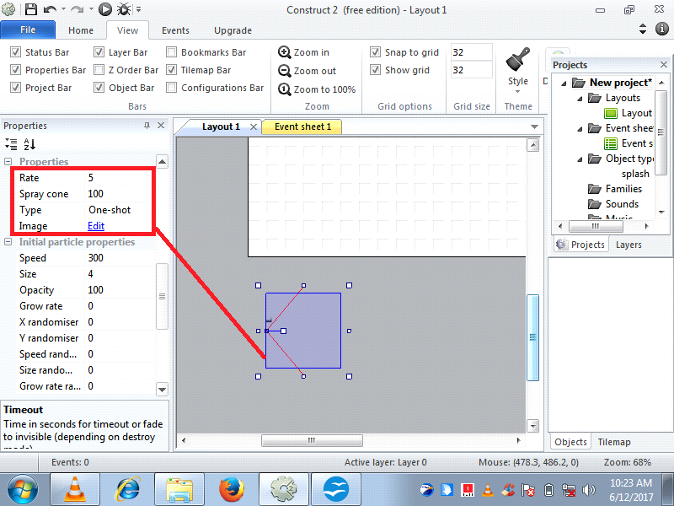Run the project with the Play icon
This screenshot has width=690, height=506.
tap(104, 10)
